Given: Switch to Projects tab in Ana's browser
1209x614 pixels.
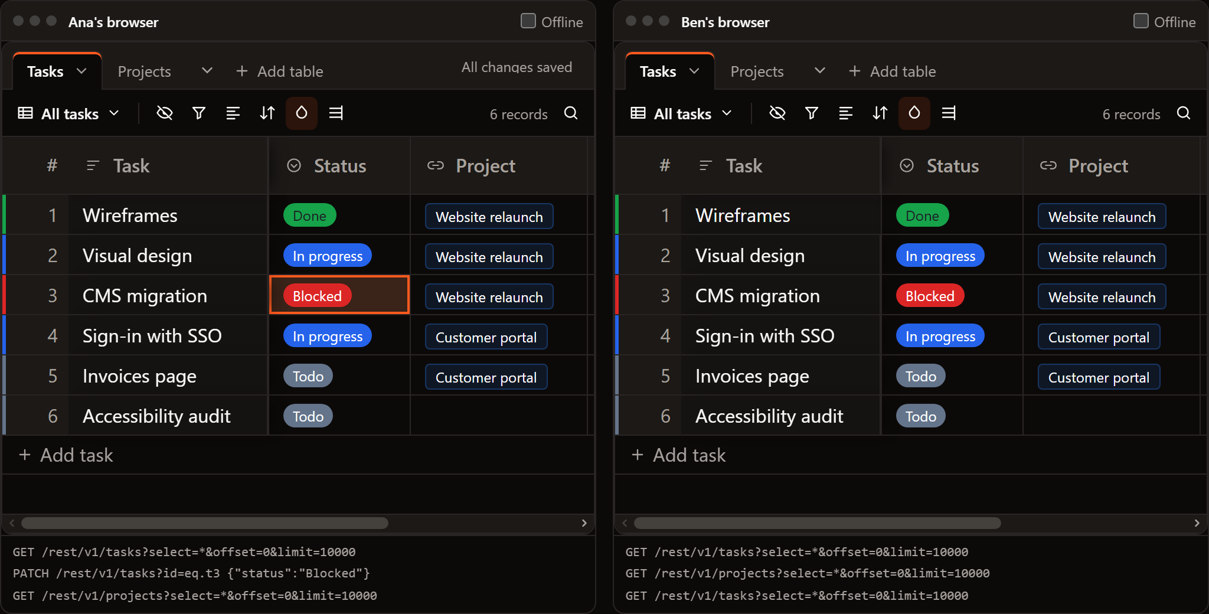Looking at the screenshot, I should pos(145,71).
